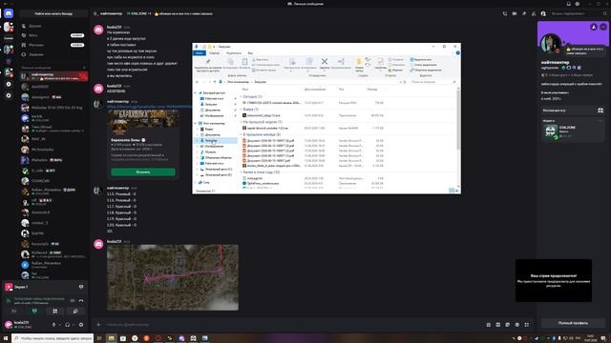Open apps launcher icon in message box

point(527,324)
